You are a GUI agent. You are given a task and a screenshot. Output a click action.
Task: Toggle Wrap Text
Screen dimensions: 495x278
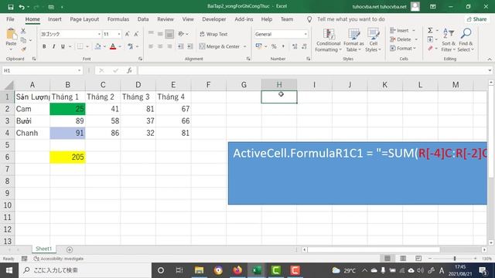tap(213, 34)
